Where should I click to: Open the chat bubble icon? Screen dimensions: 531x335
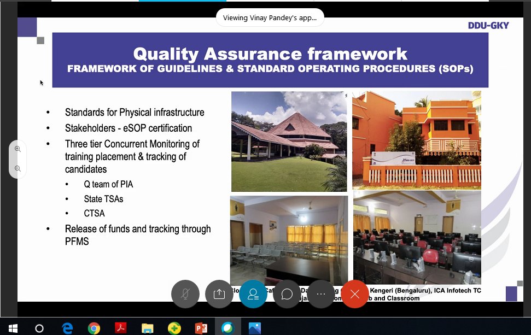(287, 293)
